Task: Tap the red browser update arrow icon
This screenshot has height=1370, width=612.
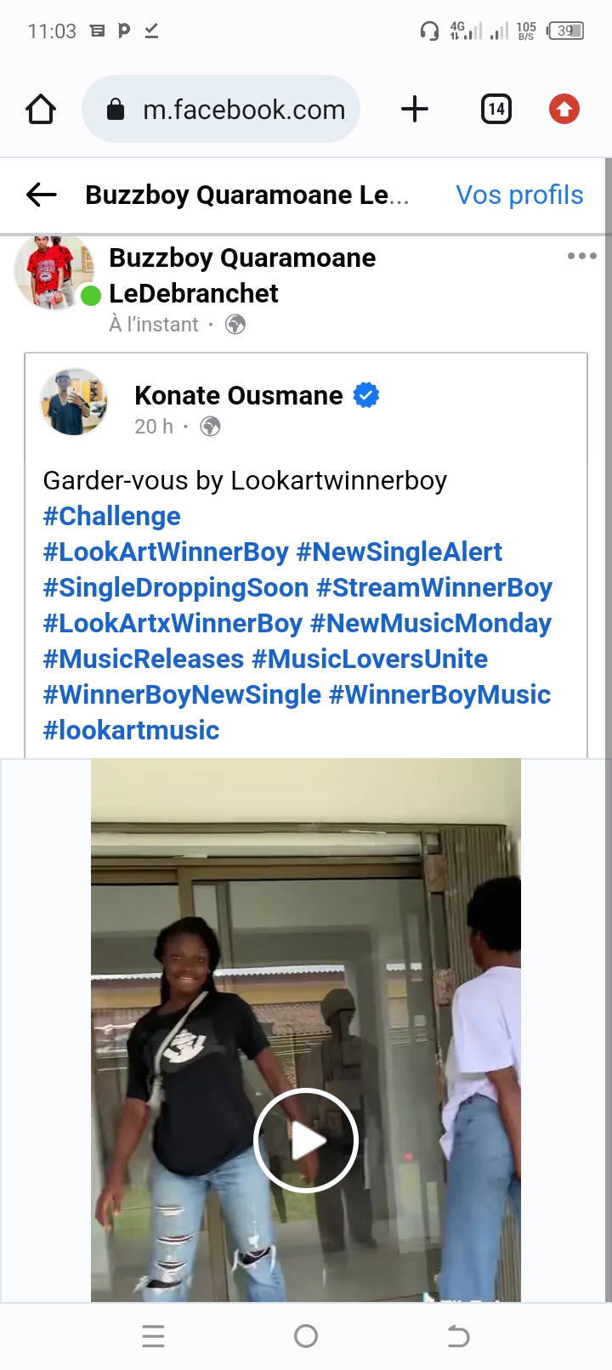Action: click(564, 110)
